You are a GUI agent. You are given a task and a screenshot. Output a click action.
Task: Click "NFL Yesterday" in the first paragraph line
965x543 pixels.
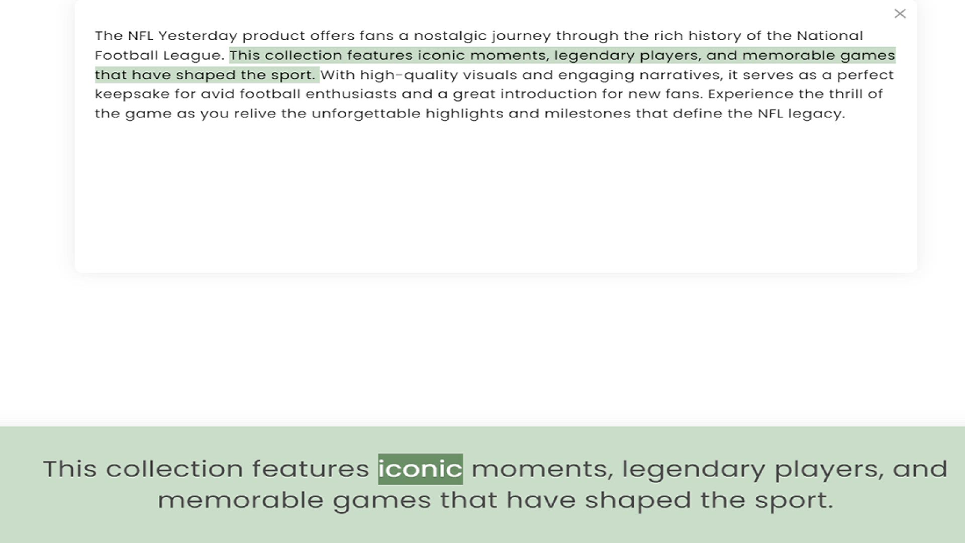[x=182, y=36]
